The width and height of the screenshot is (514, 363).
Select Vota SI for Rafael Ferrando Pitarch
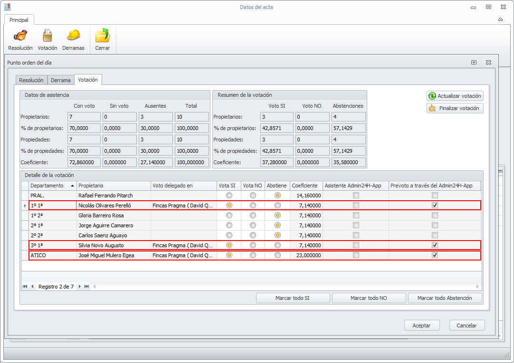pos(229,195)
